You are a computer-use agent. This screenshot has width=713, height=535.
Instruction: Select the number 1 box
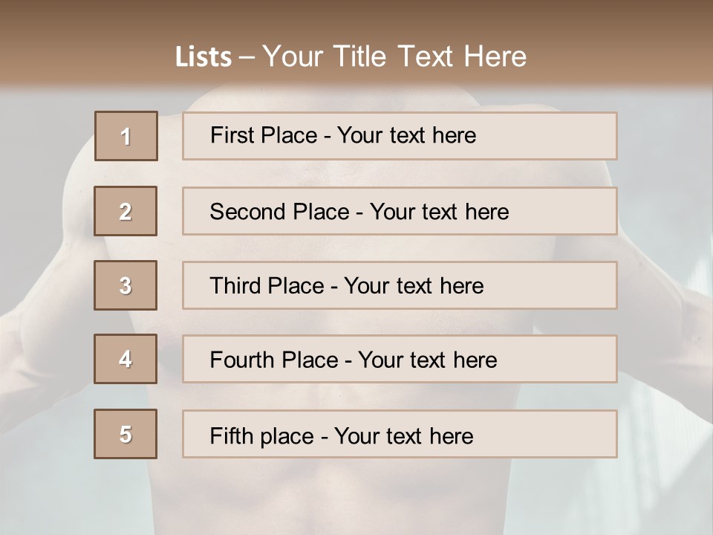pyautogui.click(x=126, y=136)
